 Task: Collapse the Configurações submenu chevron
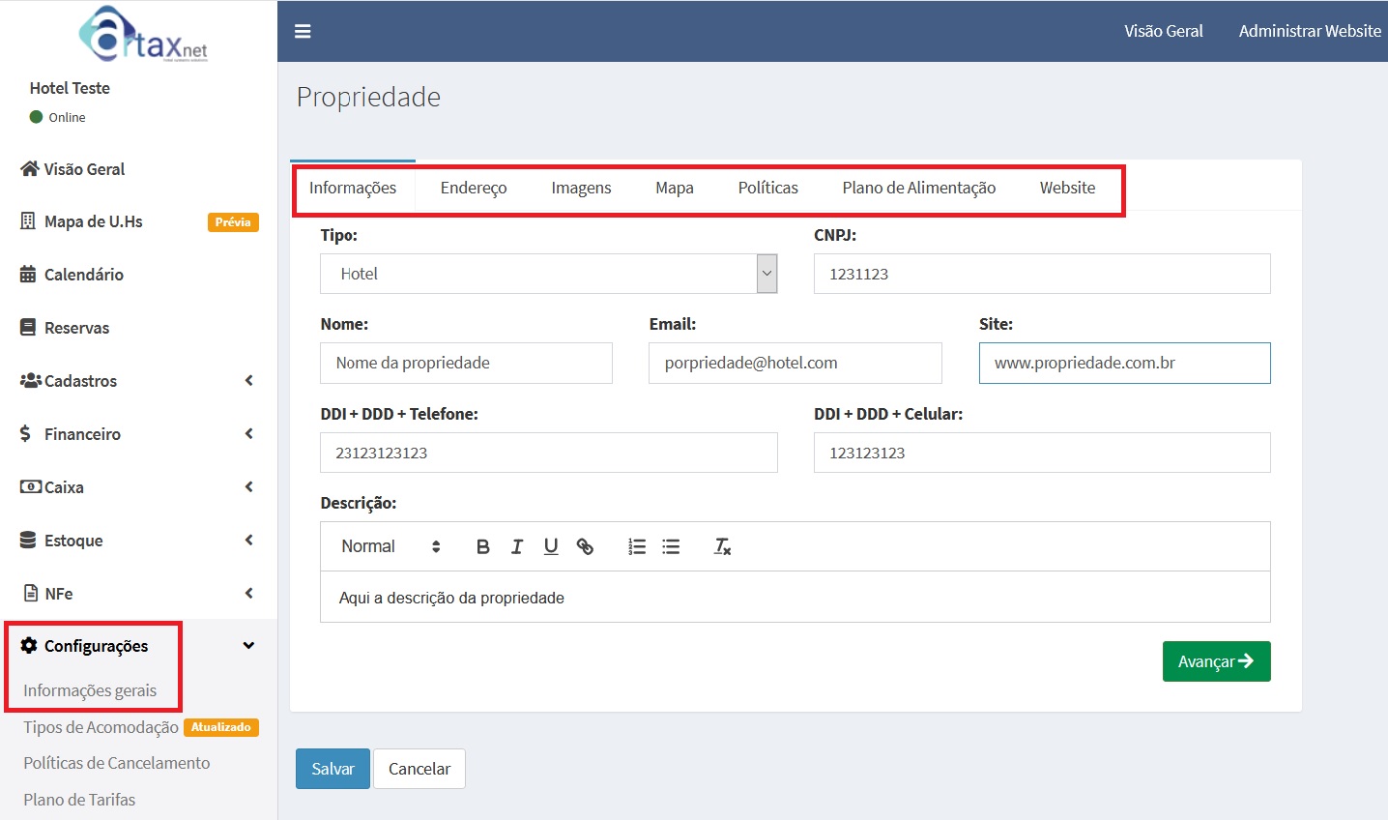(249, 646)
